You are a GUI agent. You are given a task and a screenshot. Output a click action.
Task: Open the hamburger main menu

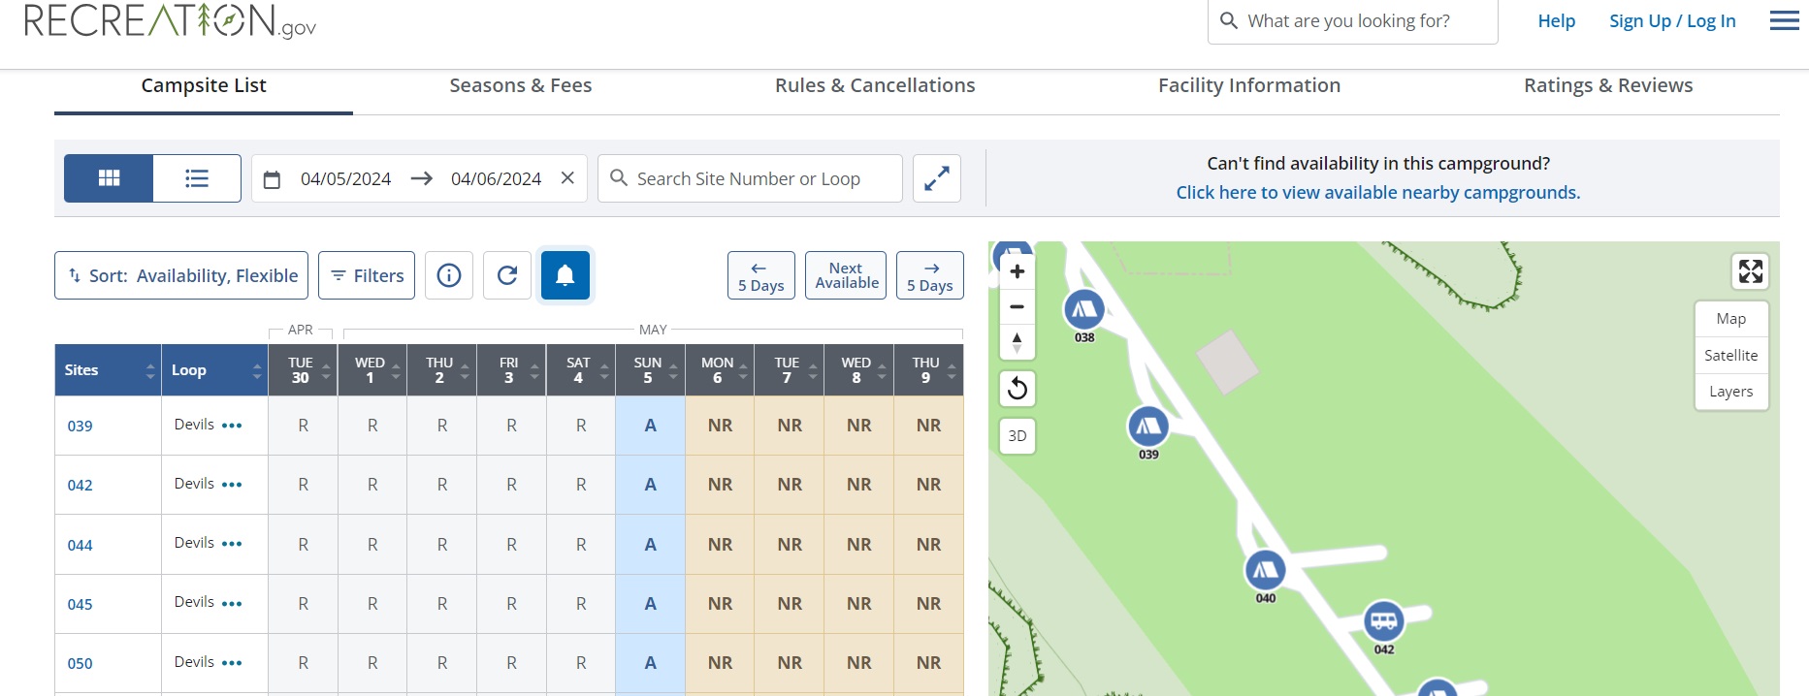1784,21
